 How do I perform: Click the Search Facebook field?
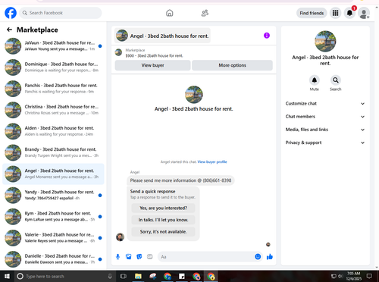pyautogui.click(x=61, y=13)
